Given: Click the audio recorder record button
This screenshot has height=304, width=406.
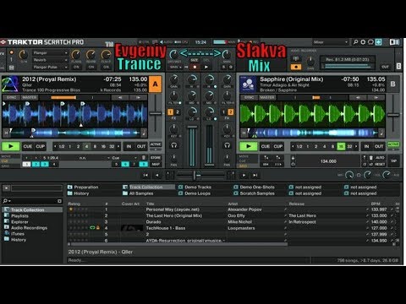Looking at the screenshot, I should [x=296, y=67].
